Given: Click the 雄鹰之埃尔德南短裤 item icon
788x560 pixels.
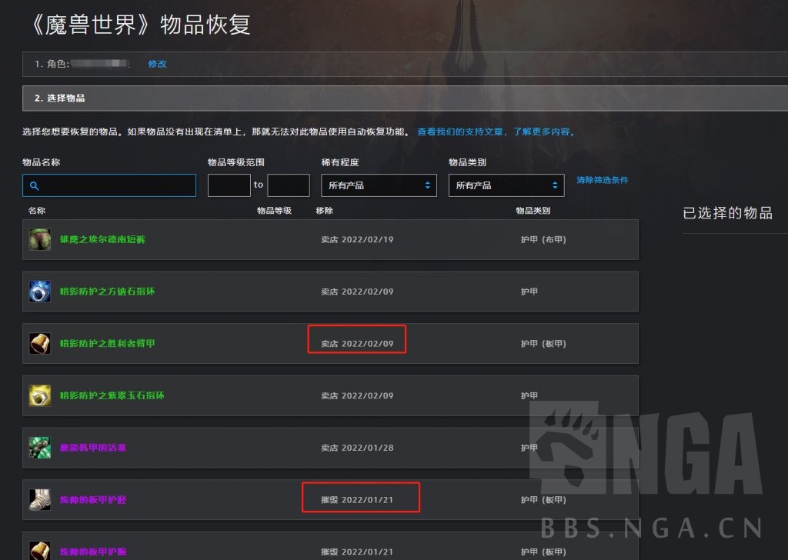Looking at the screenshot, I should [x=40, y=239].
